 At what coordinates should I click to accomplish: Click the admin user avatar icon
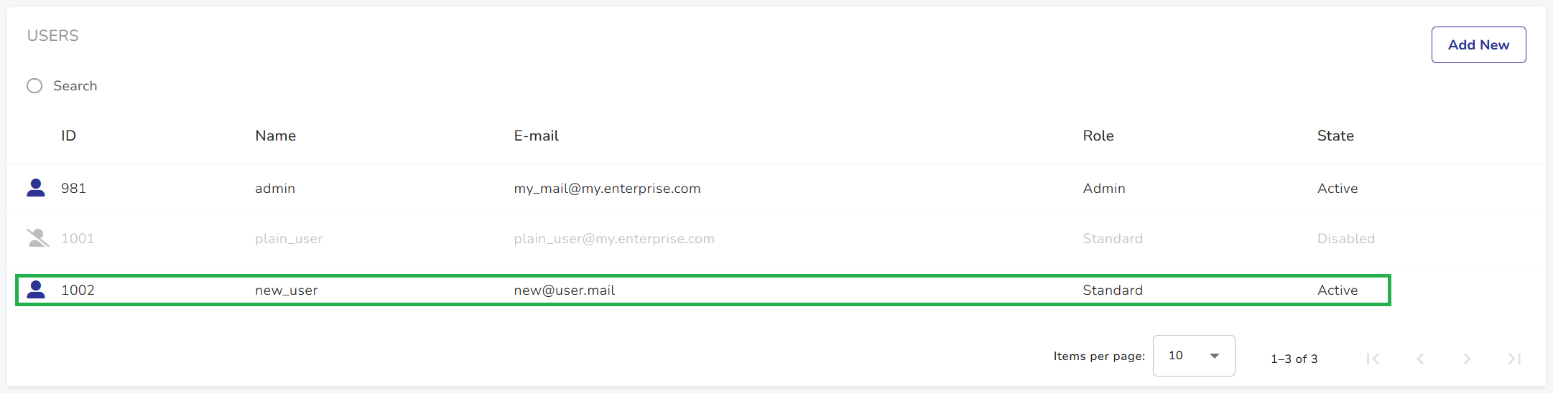click(36, 188)
